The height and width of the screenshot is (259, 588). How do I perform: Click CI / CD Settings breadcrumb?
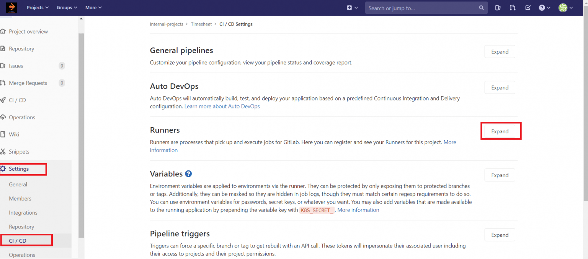click(x=236, y=24)
